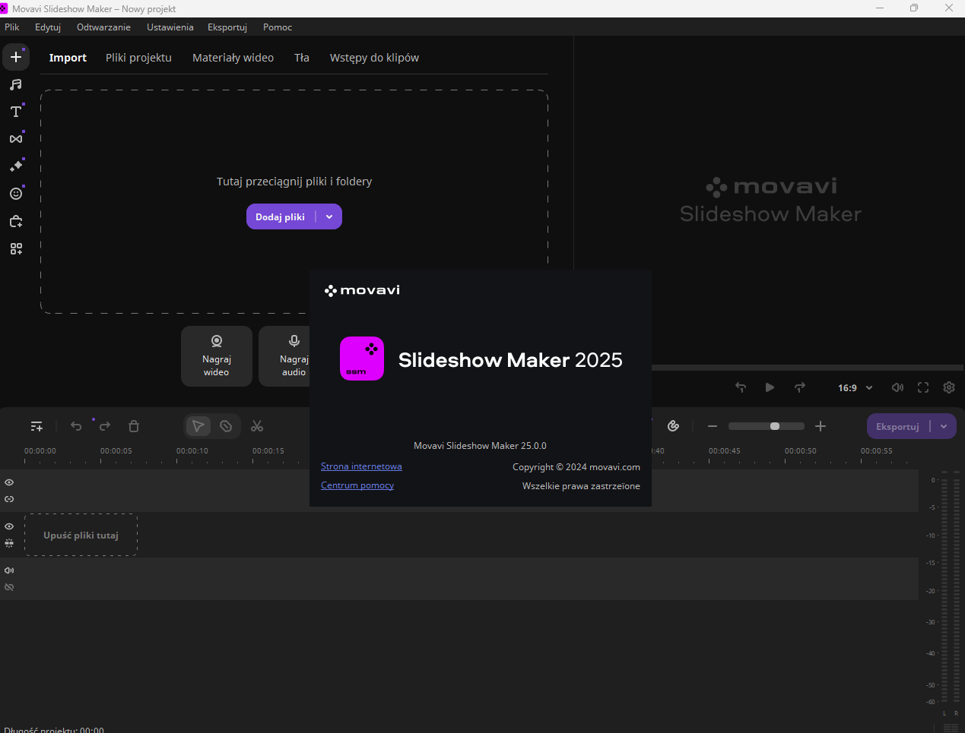Open the grid-plus apps icon in sidebar

[x=16, y=248]
